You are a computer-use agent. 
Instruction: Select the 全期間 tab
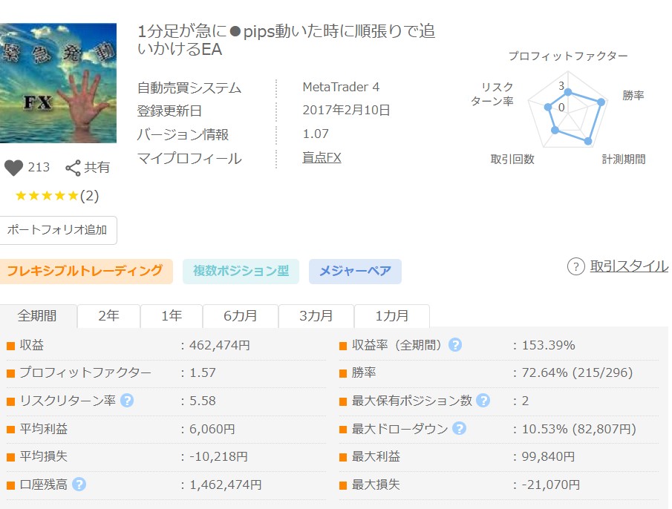[38, 316]
